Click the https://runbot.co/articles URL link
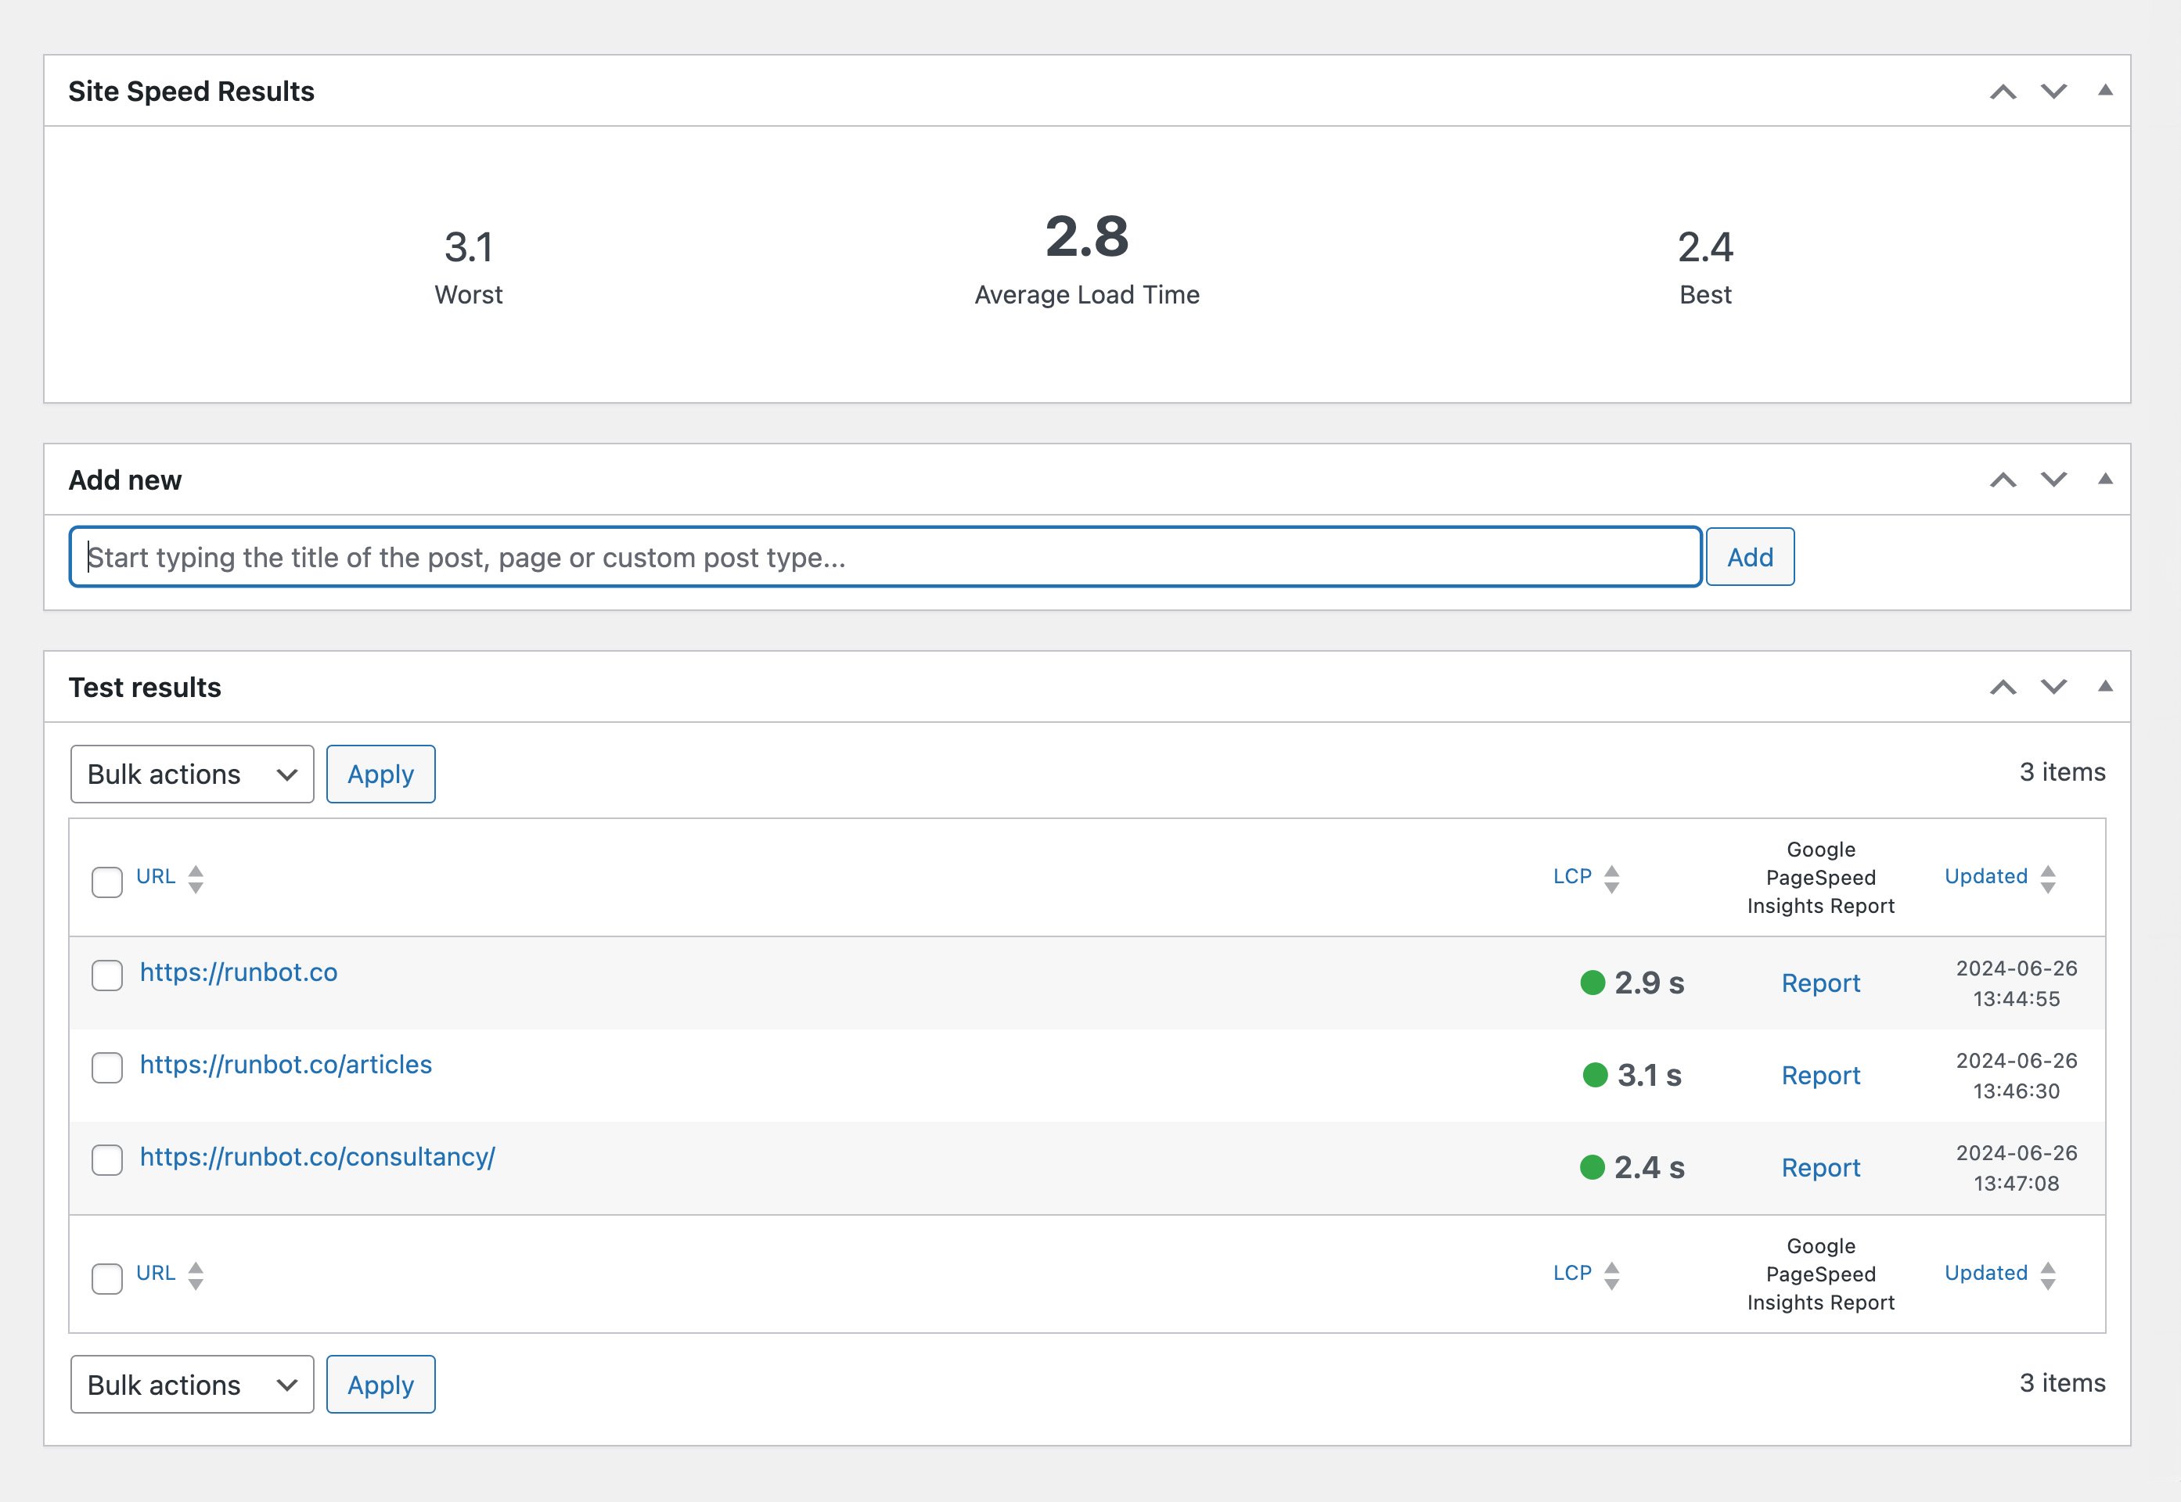Image resolution: width=2181 pixels, height=1502 pixels. click(285, 1065)
